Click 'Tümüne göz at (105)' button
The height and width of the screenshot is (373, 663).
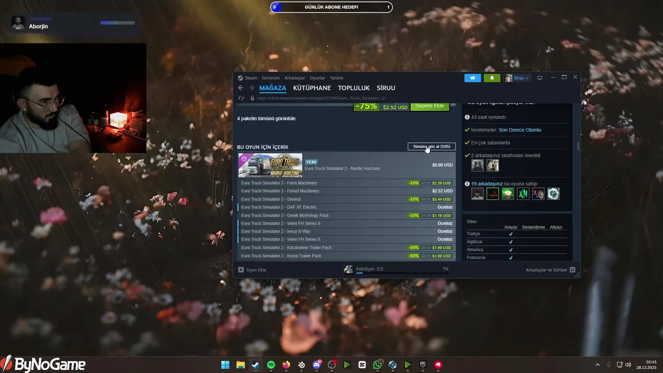(431, 147)
